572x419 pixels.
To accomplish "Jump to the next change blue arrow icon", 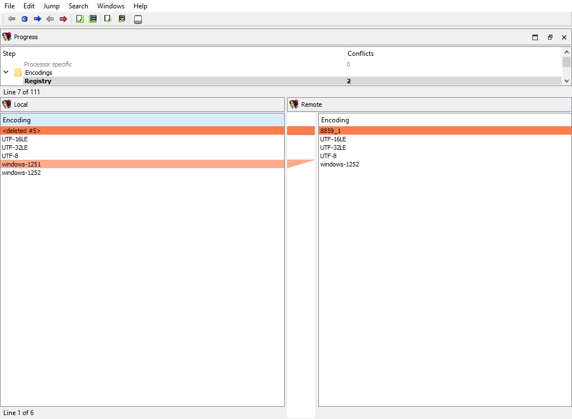I will coord(37,18).
